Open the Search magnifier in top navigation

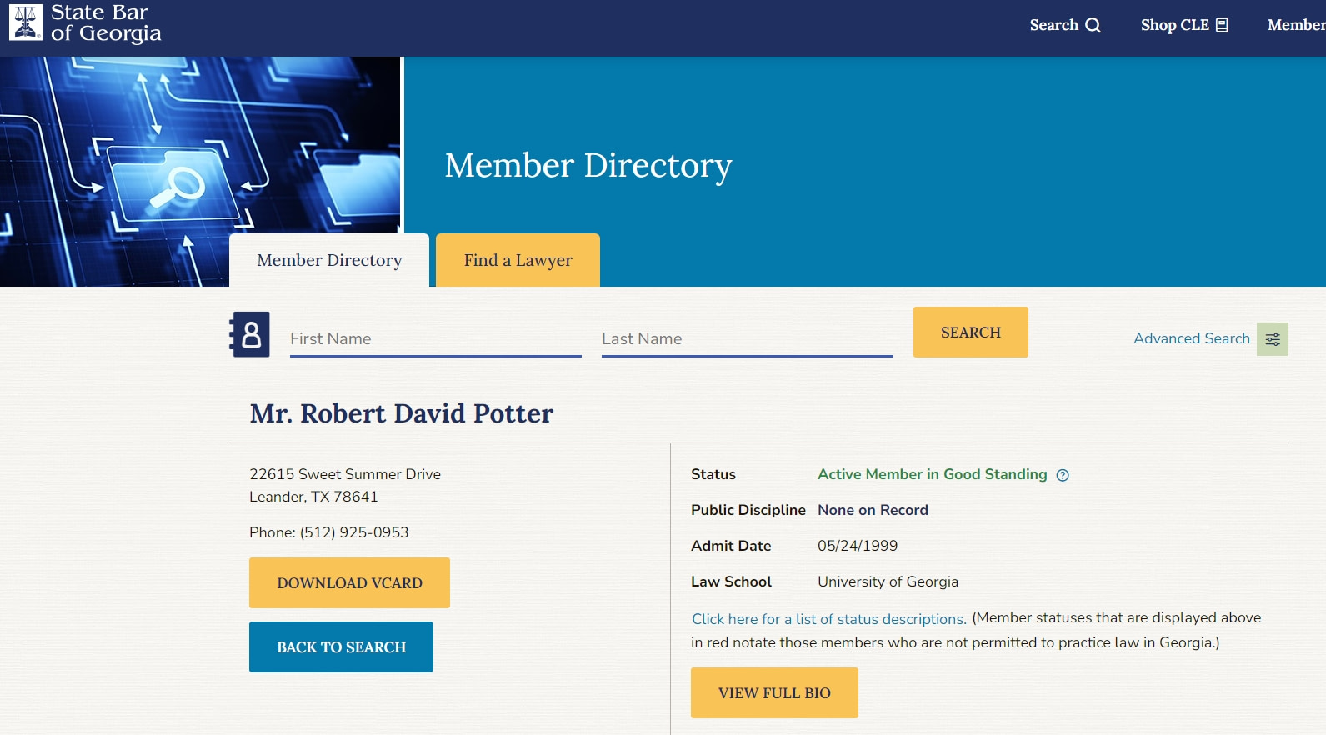(x=1065, y=25)
